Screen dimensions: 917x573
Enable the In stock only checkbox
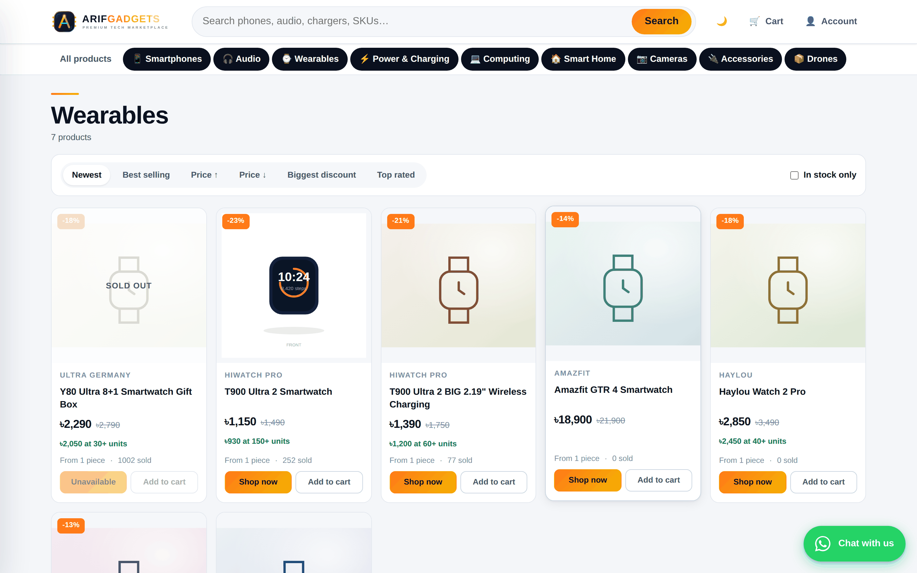[794, 175]
